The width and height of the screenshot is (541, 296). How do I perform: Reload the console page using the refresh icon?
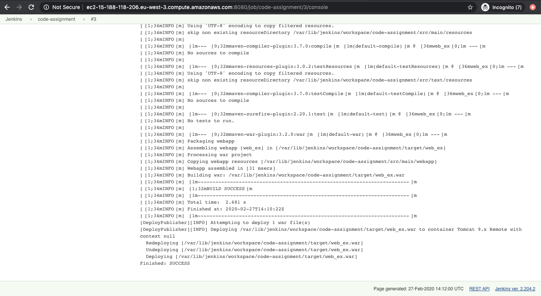[31, 7]
